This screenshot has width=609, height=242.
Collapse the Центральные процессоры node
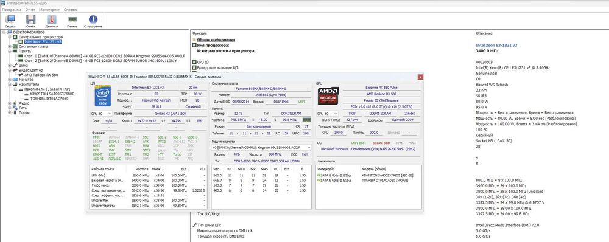[x=10, y=37]
